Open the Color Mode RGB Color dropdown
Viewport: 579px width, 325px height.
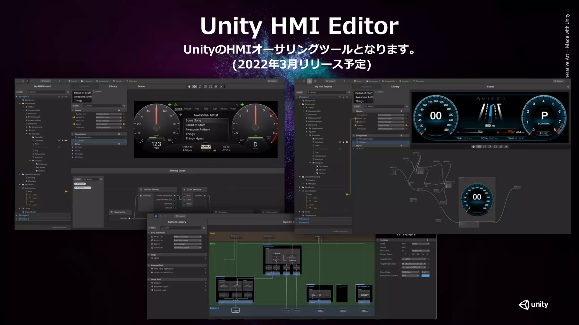point(411,272)
